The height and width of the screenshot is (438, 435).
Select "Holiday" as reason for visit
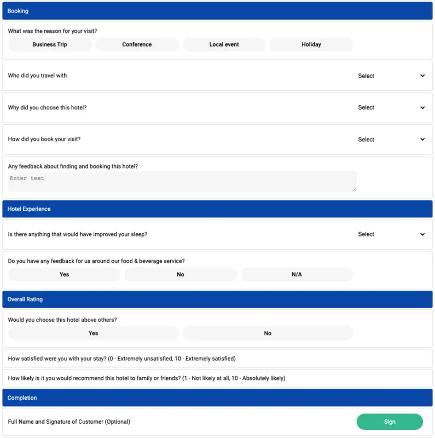311,44
